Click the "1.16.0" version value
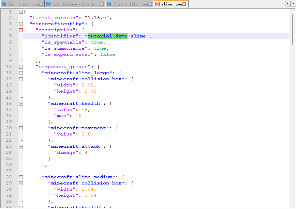 [97, 18]
